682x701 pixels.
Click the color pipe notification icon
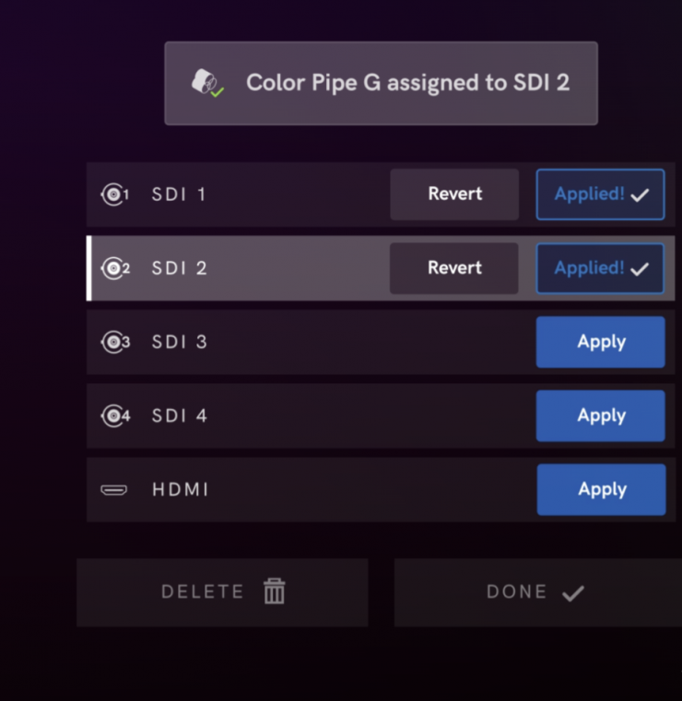click(x=206, y=83)
